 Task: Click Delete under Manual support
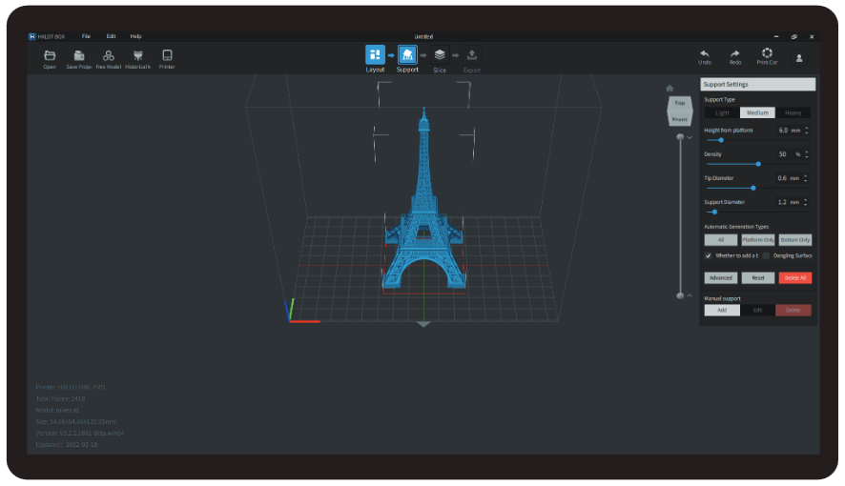coord(793,311)
